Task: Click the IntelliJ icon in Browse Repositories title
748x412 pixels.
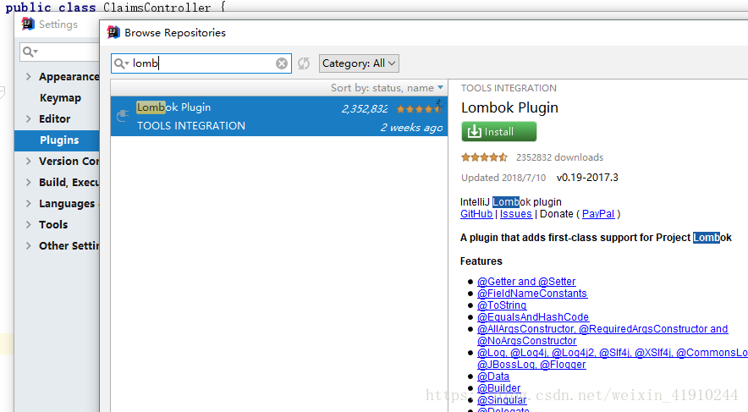Action: tap(113, 32)
